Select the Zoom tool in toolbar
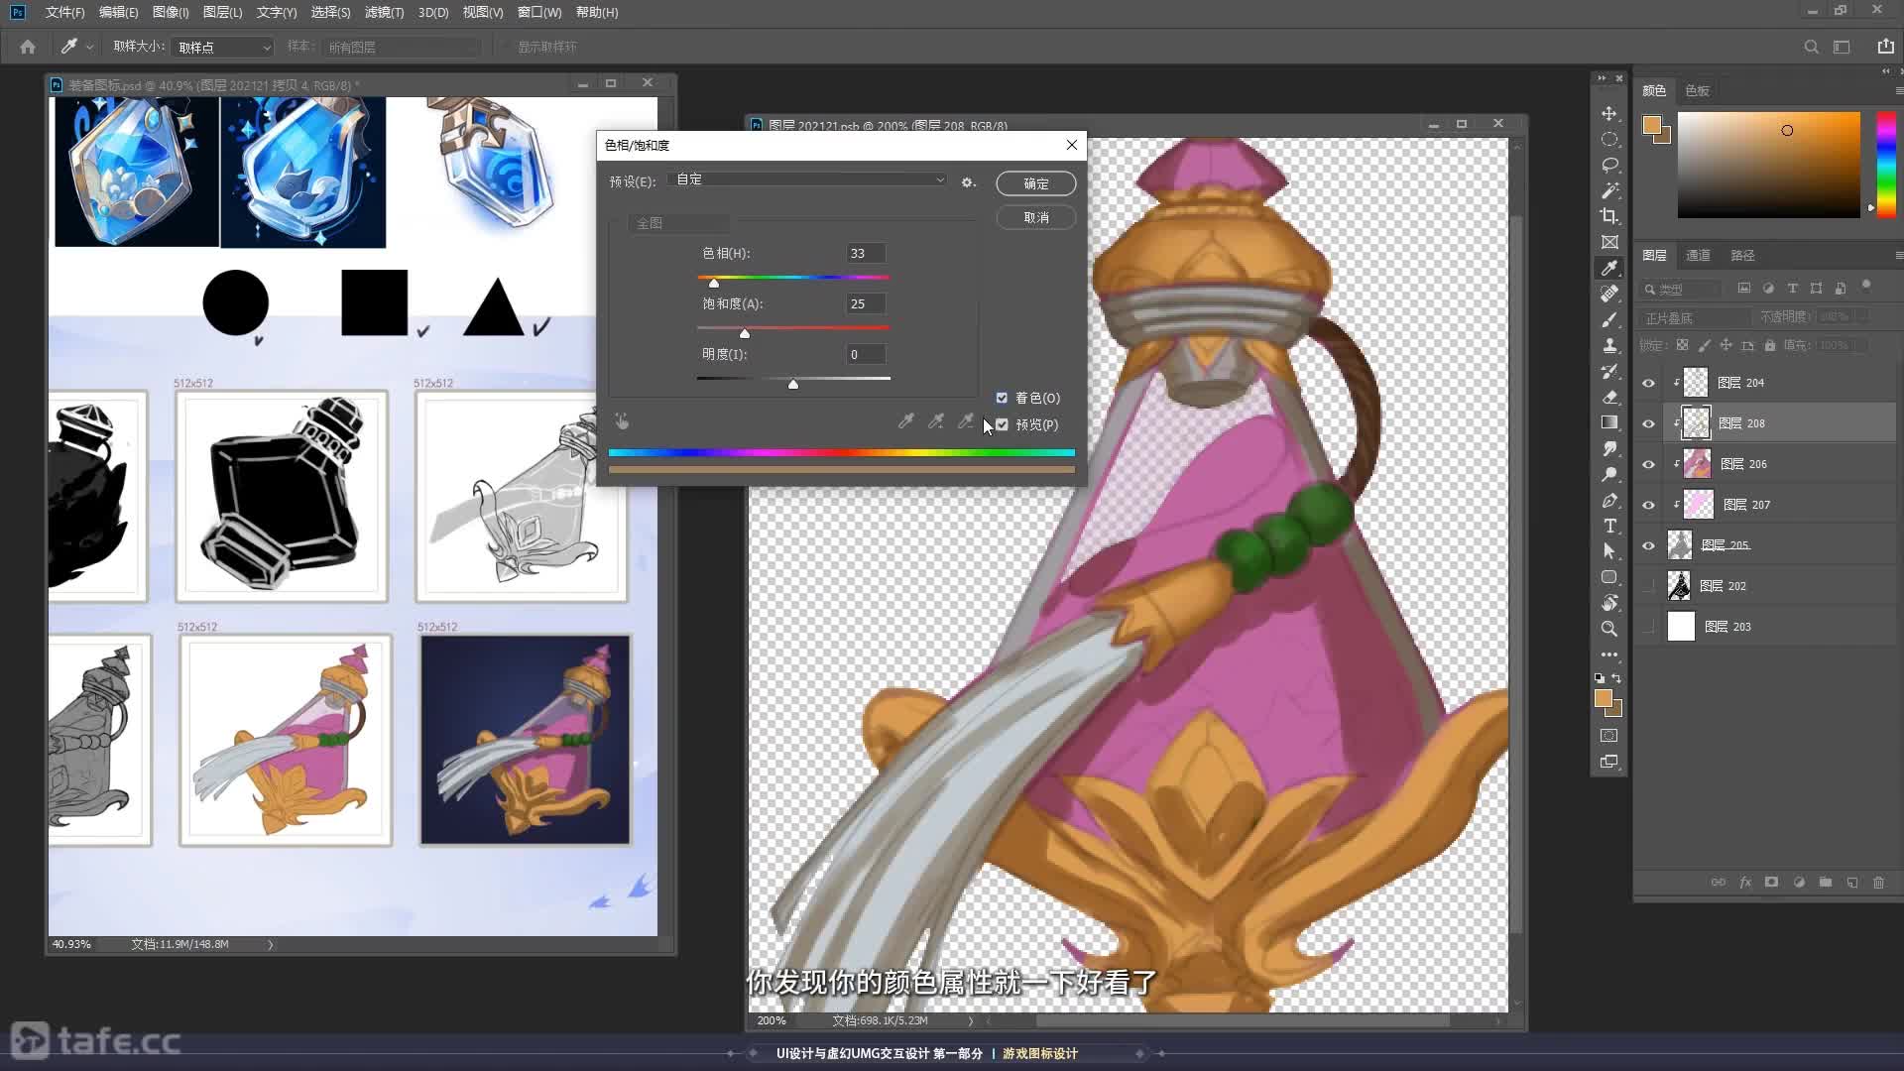Image resolution: width=1904 pixels, height=1071 pixels. pyautogui.click(x=1609, y=629)
